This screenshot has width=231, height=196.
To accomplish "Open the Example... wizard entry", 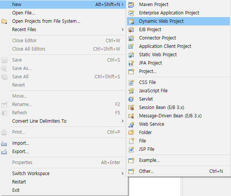I will 178,160.
